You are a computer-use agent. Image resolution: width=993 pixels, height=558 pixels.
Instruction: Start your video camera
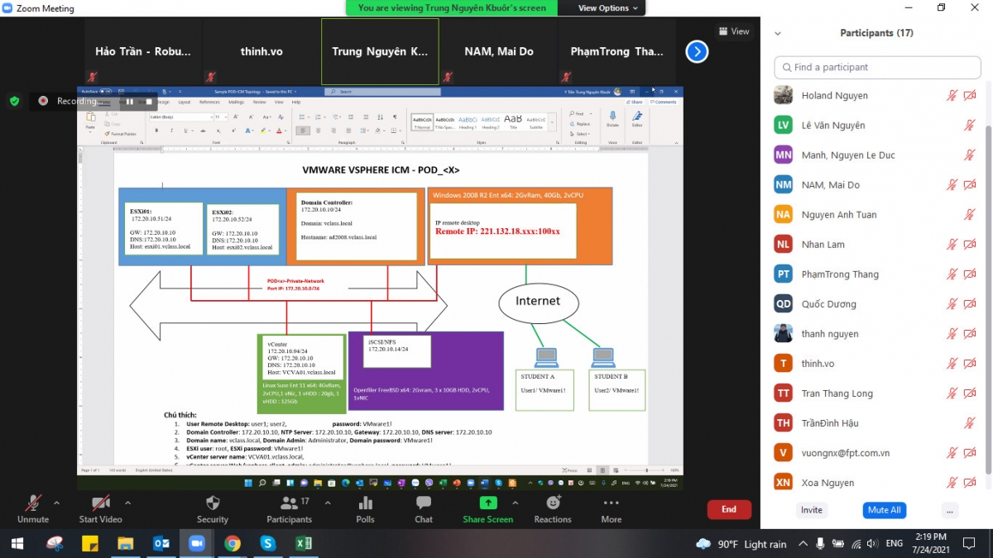(100, 509)
